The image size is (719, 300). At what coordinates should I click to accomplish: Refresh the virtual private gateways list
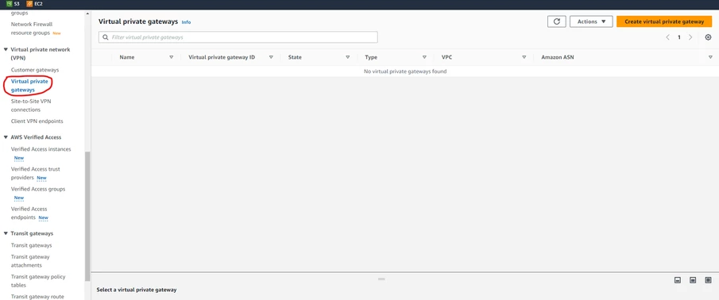(556, 21)
